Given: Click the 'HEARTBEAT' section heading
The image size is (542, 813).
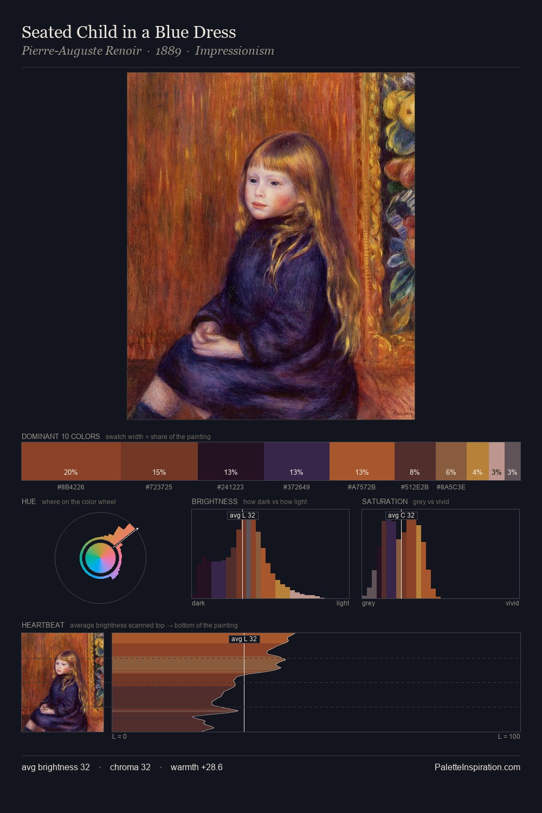Looking at the screenshot, I should [43, 625].
